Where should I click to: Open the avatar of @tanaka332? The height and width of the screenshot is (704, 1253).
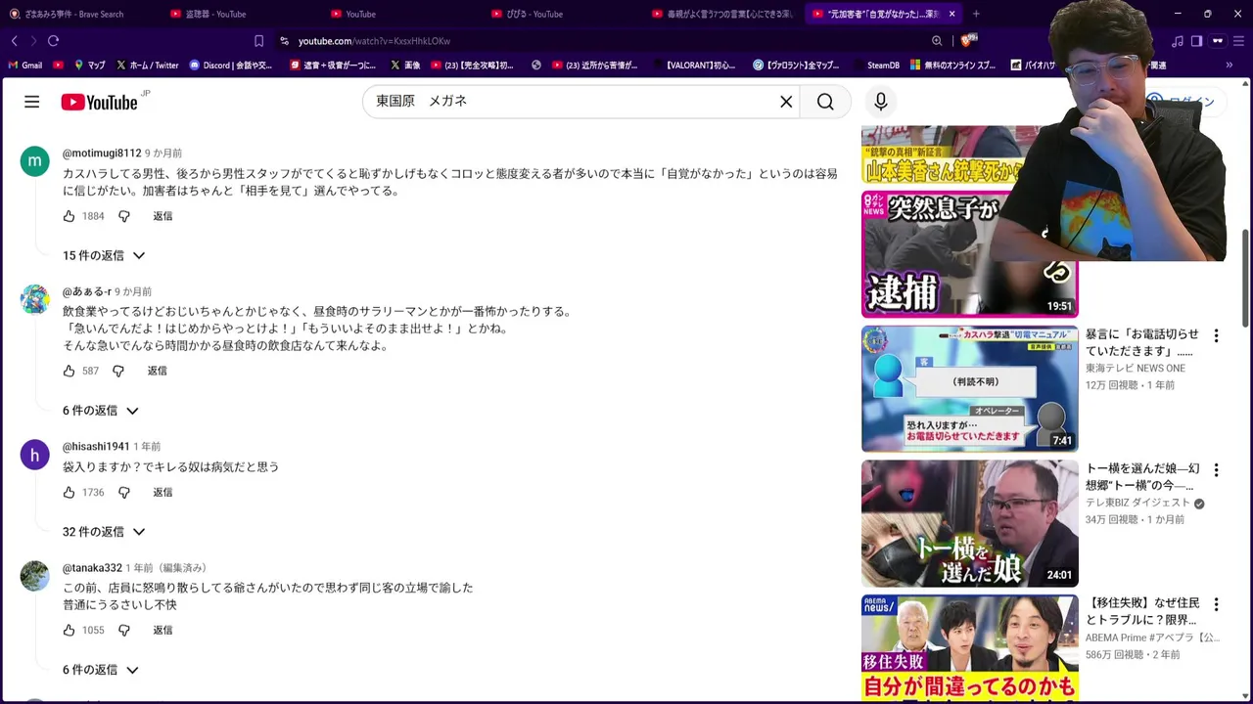click(34, 576)
